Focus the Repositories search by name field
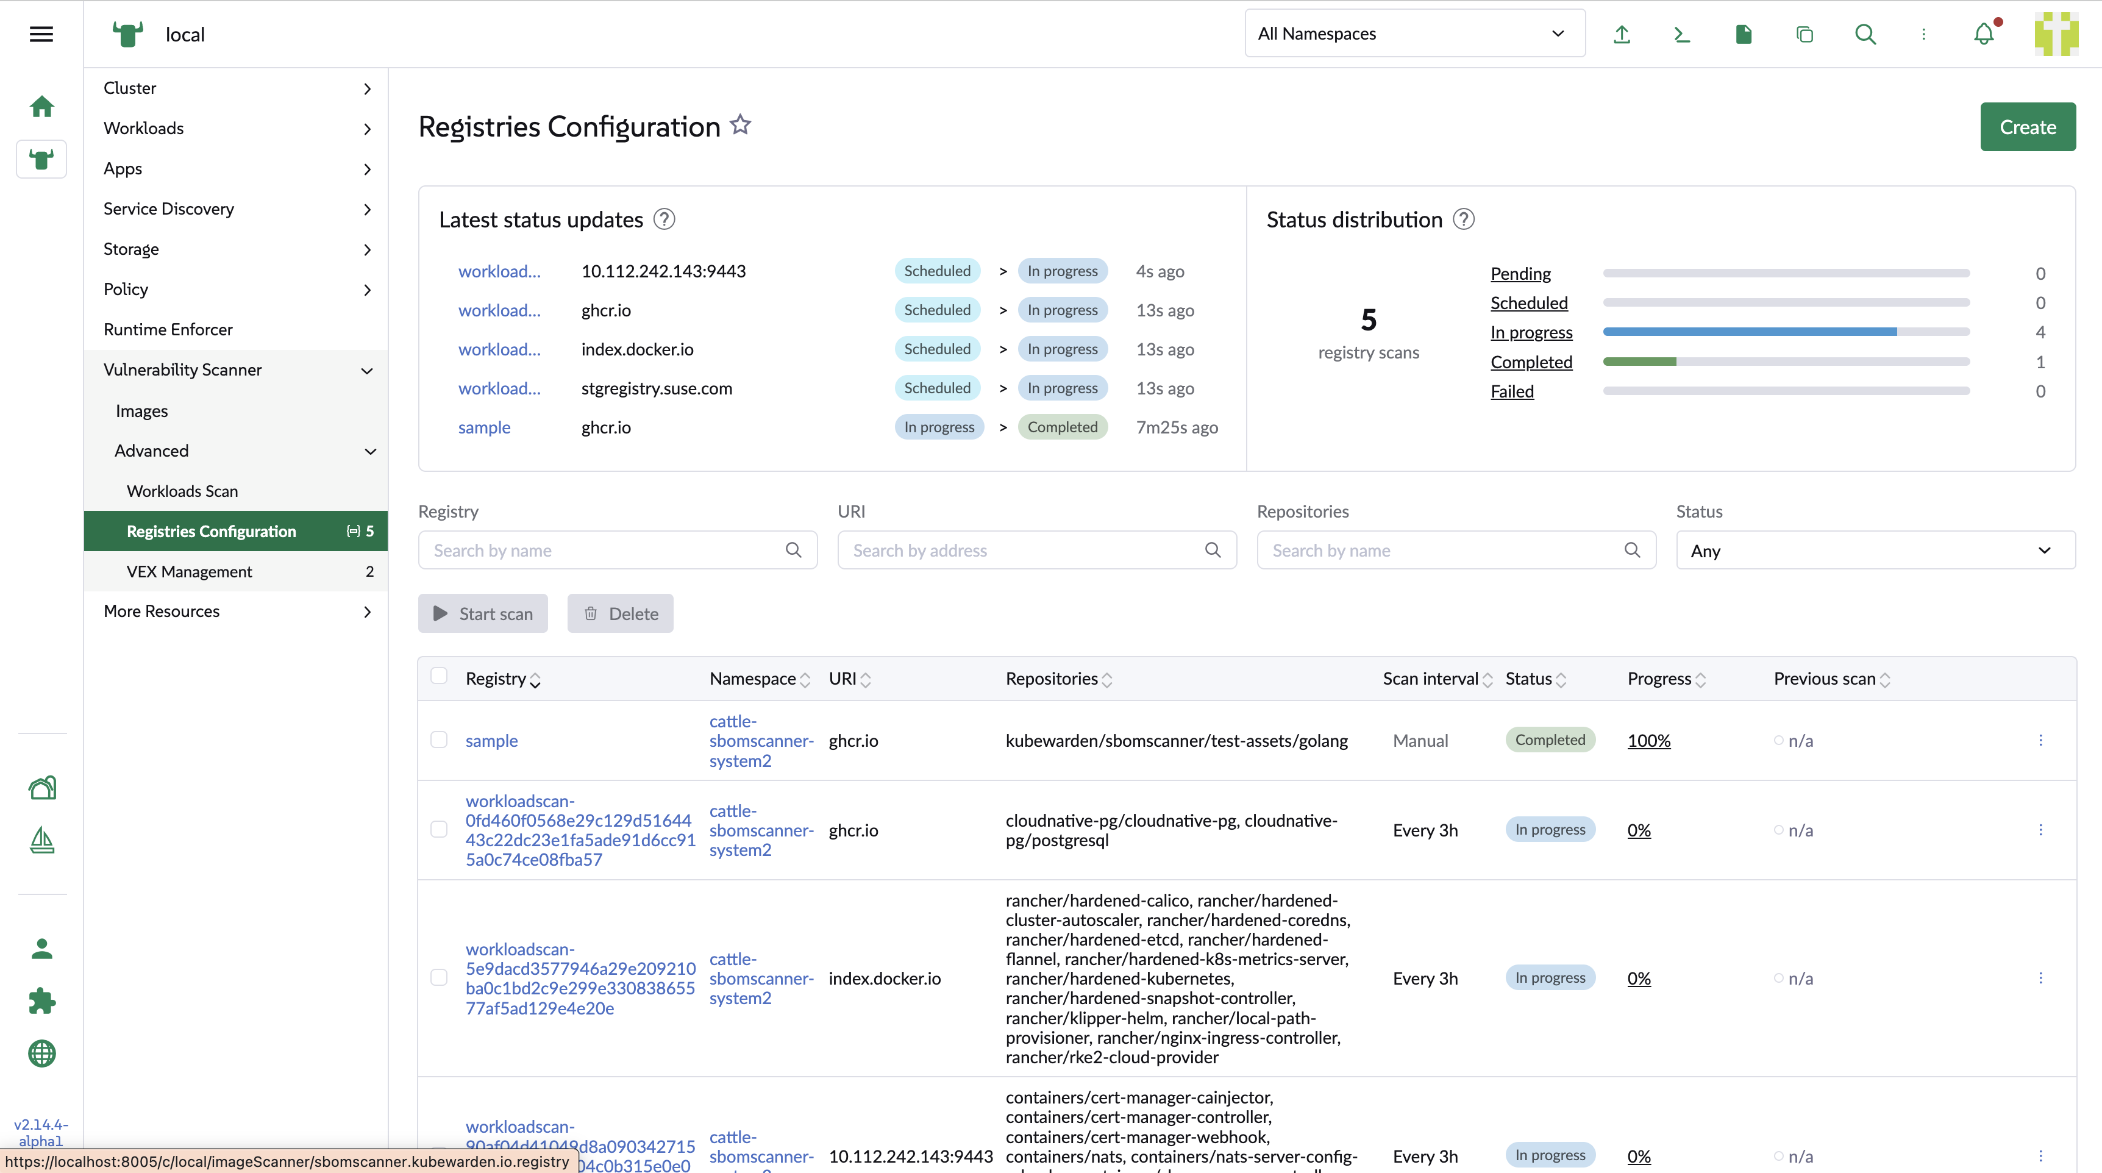The width and height of the screenshot is (2102, 1173). [1456, 550]
